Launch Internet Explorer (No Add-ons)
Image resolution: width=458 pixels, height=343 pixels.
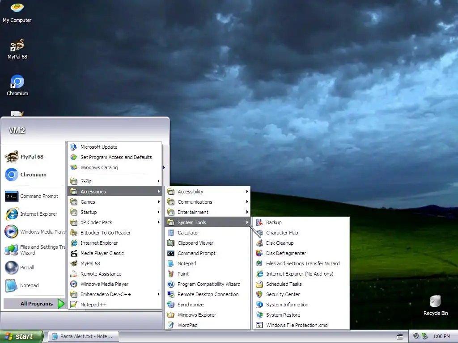(x=301, y=274)
